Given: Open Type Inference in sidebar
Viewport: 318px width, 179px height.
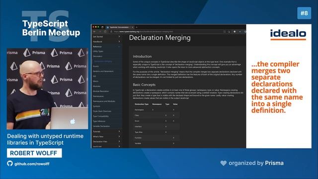Looking at the screenshot, I should coord(99,121).
